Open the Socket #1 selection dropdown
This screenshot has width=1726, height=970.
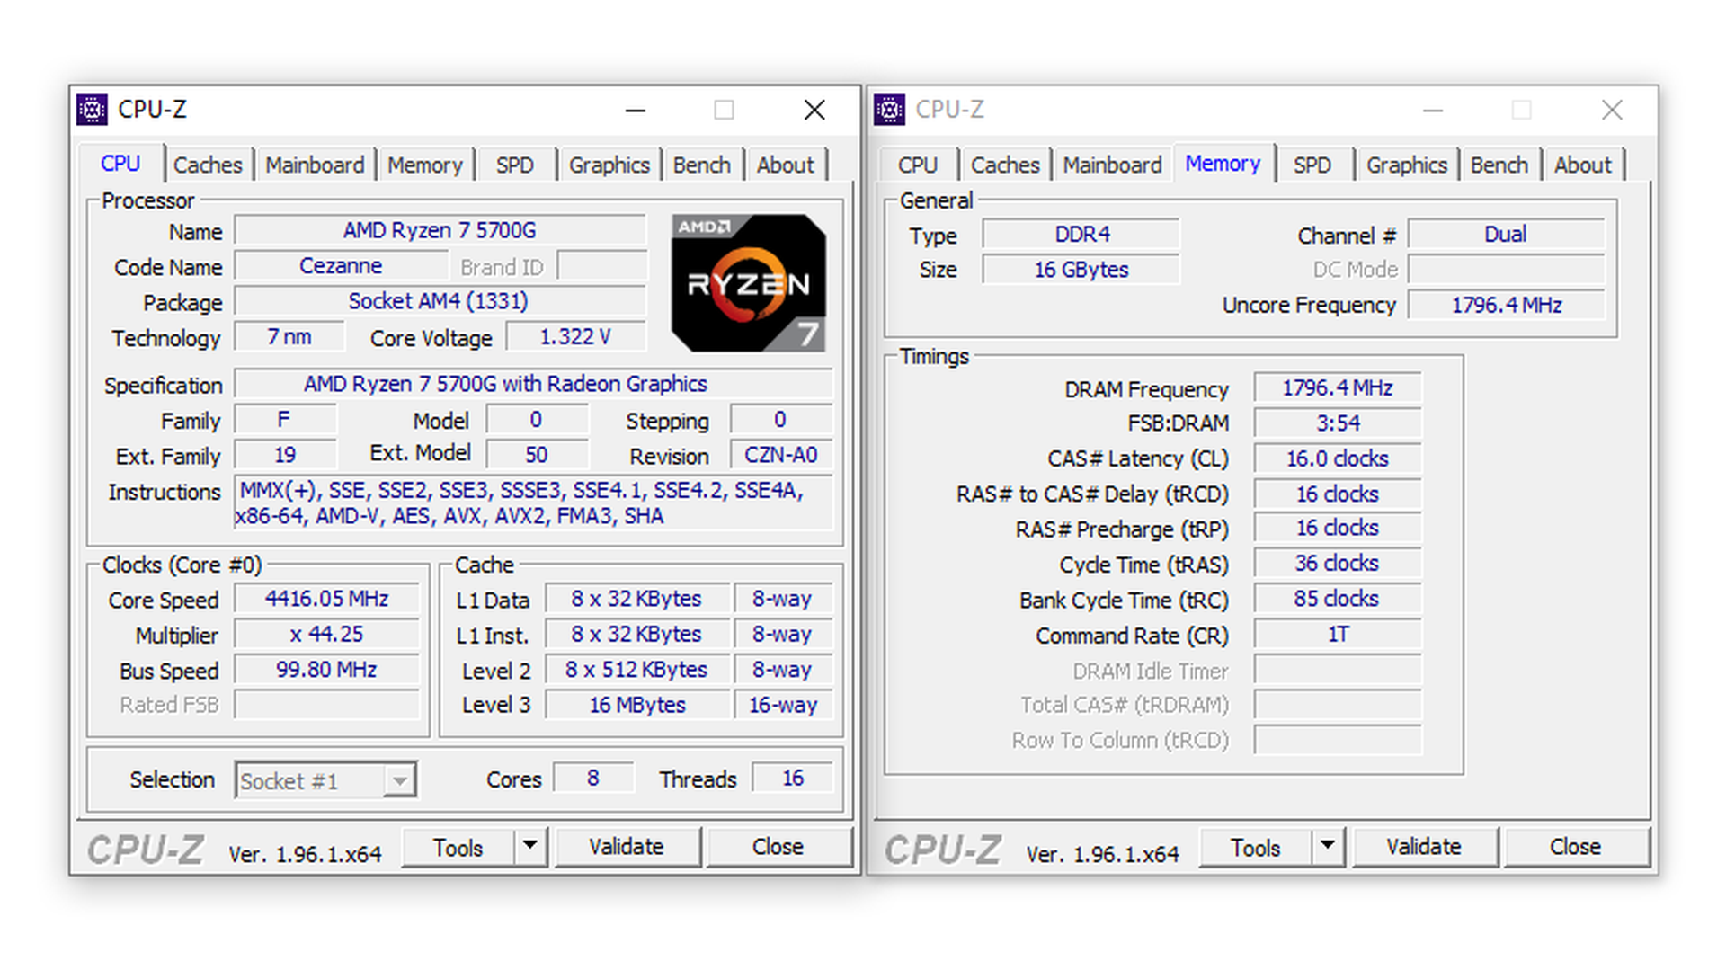click(398, 780)
